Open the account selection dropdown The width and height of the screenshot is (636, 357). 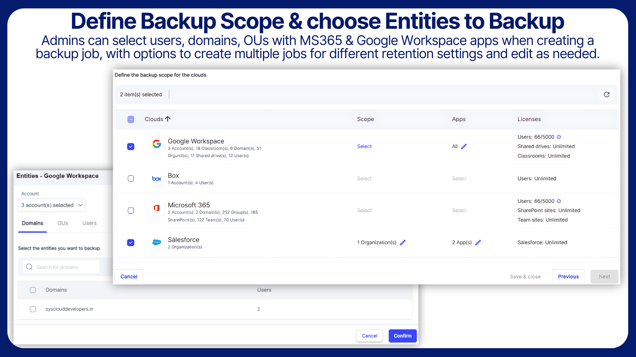pos(52,205)
